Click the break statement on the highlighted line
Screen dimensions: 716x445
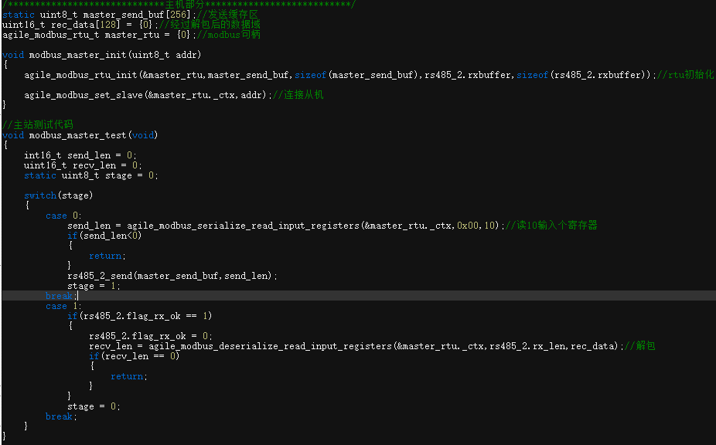(60, 296)
